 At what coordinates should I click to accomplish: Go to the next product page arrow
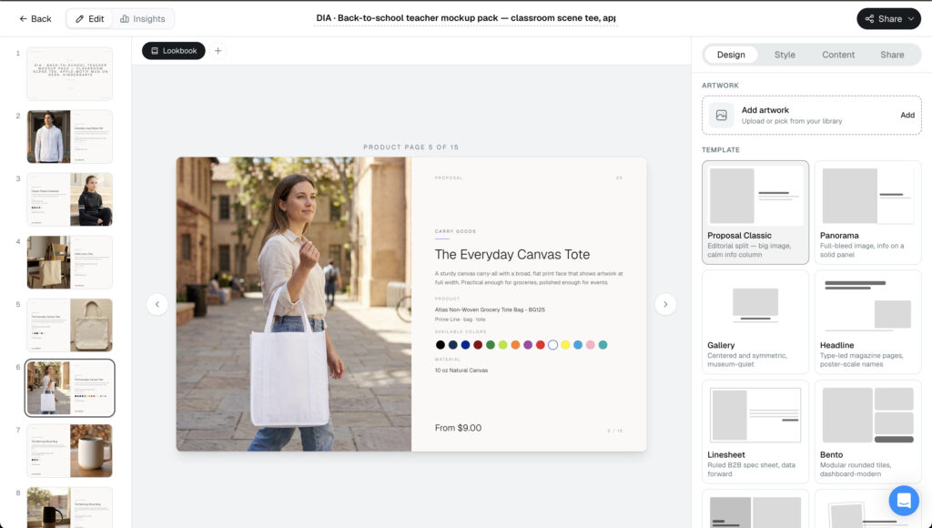pos(665,304)
